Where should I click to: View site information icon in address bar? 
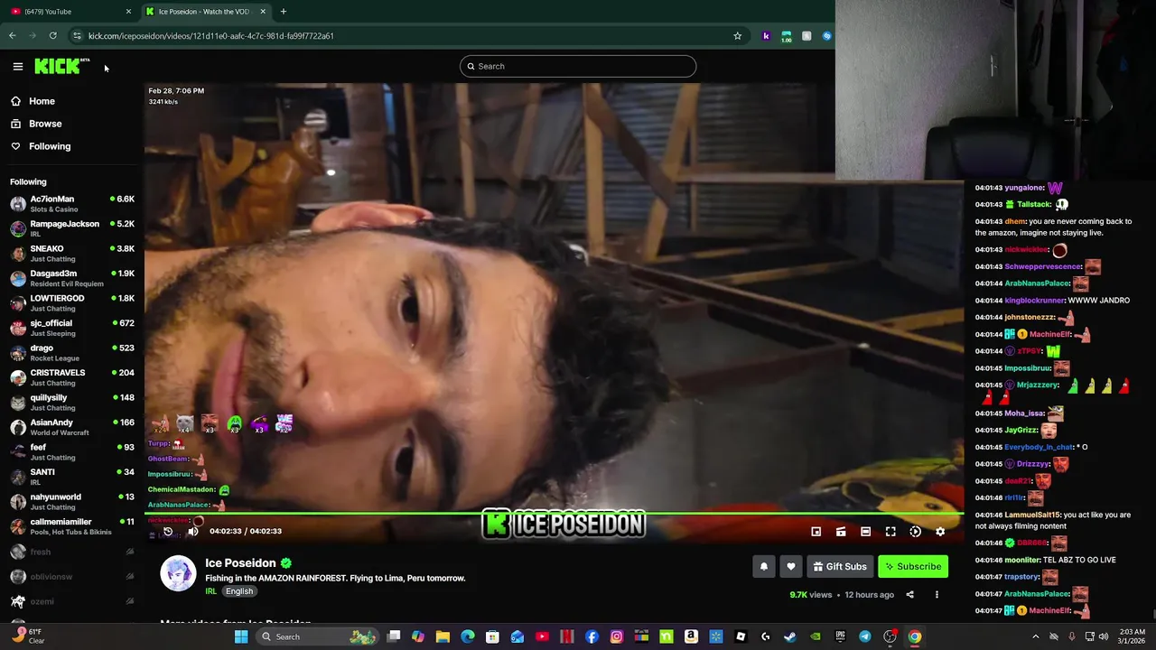click(x=77, y=36)
